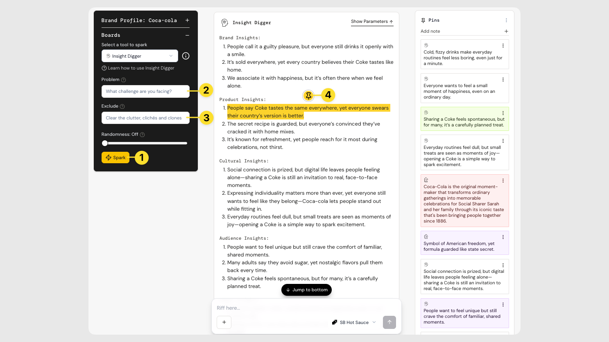Open options for small moment of happiness pin

coord(503,79)
